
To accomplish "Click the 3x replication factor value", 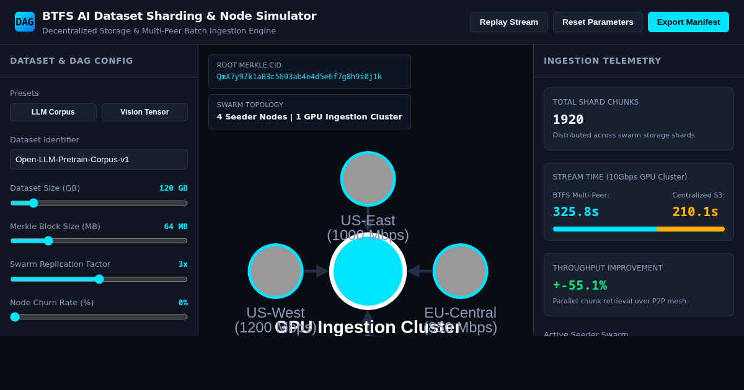I will coord(183,264).
